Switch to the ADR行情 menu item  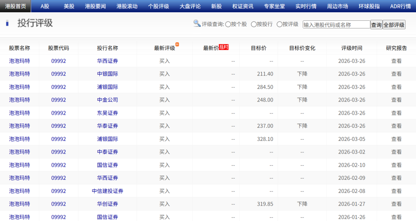point(400,6)
